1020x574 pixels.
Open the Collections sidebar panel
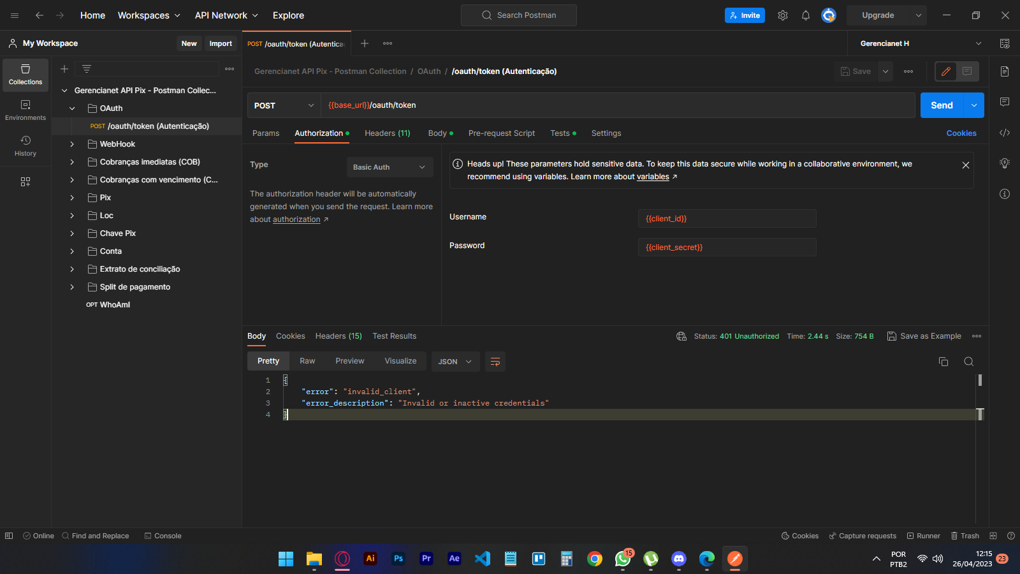[25, 75]
